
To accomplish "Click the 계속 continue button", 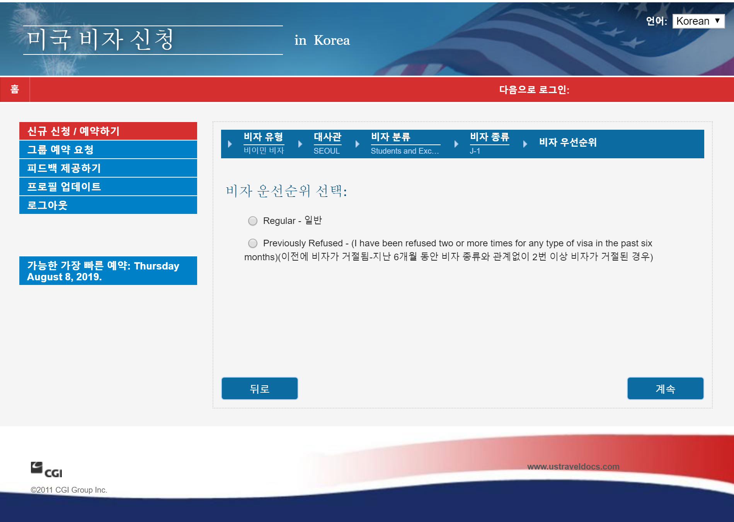I will (x=666, y=388).
